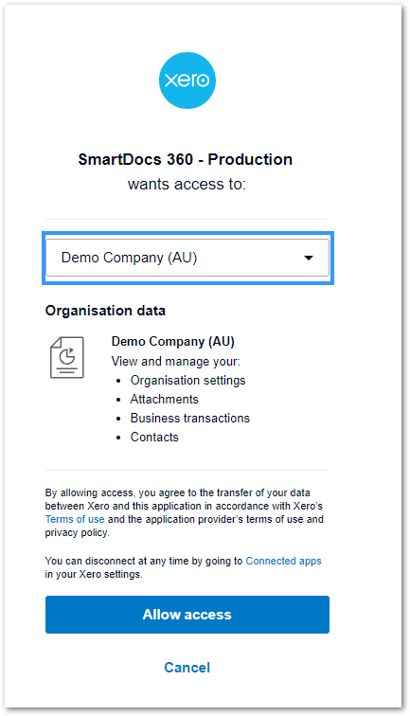410x716 pixels.
Task: Click the 'privacy policy.' text
Action: pyautogui.click(x=77, y=532)
